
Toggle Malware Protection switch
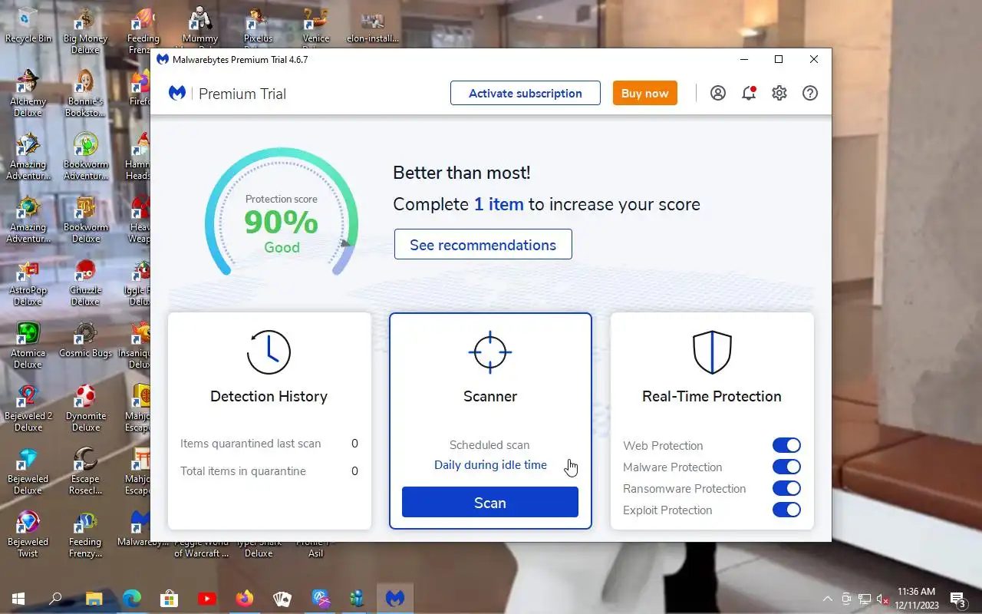[x=786, y=467]
